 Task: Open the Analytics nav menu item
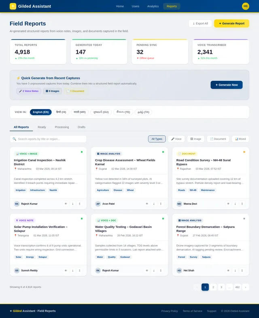(x=153, y=6)
